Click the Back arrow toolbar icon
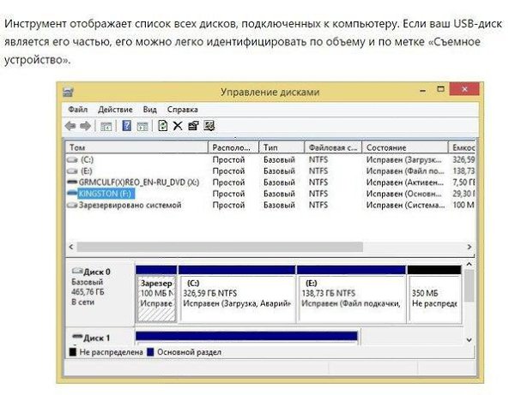Image resolution: width=515 pixels, height=395 pixels. (x=70, y=126)
